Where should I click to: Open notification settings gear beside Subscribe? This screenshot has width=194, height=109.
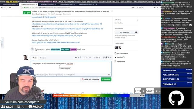pyautogui.click(x=136, y=32)
